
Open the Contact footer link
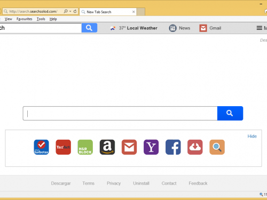[169, 183]
